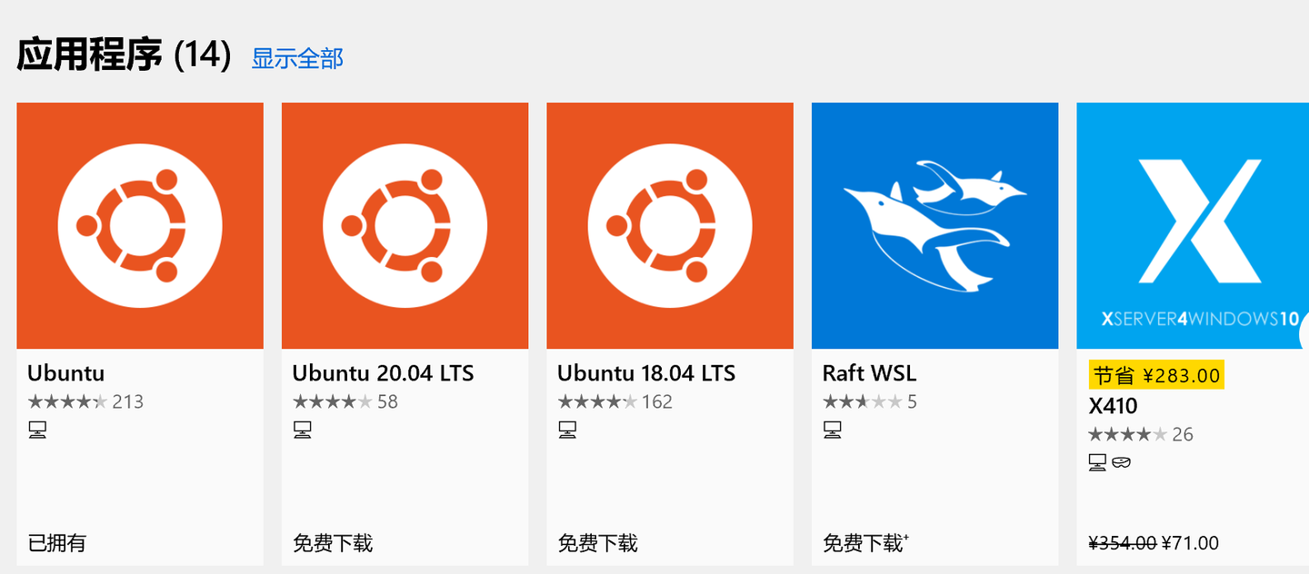Viewport: 1309px width, 574px height.
Task: Click the PC device icon under Ubuntu
Action: (37, 430)
